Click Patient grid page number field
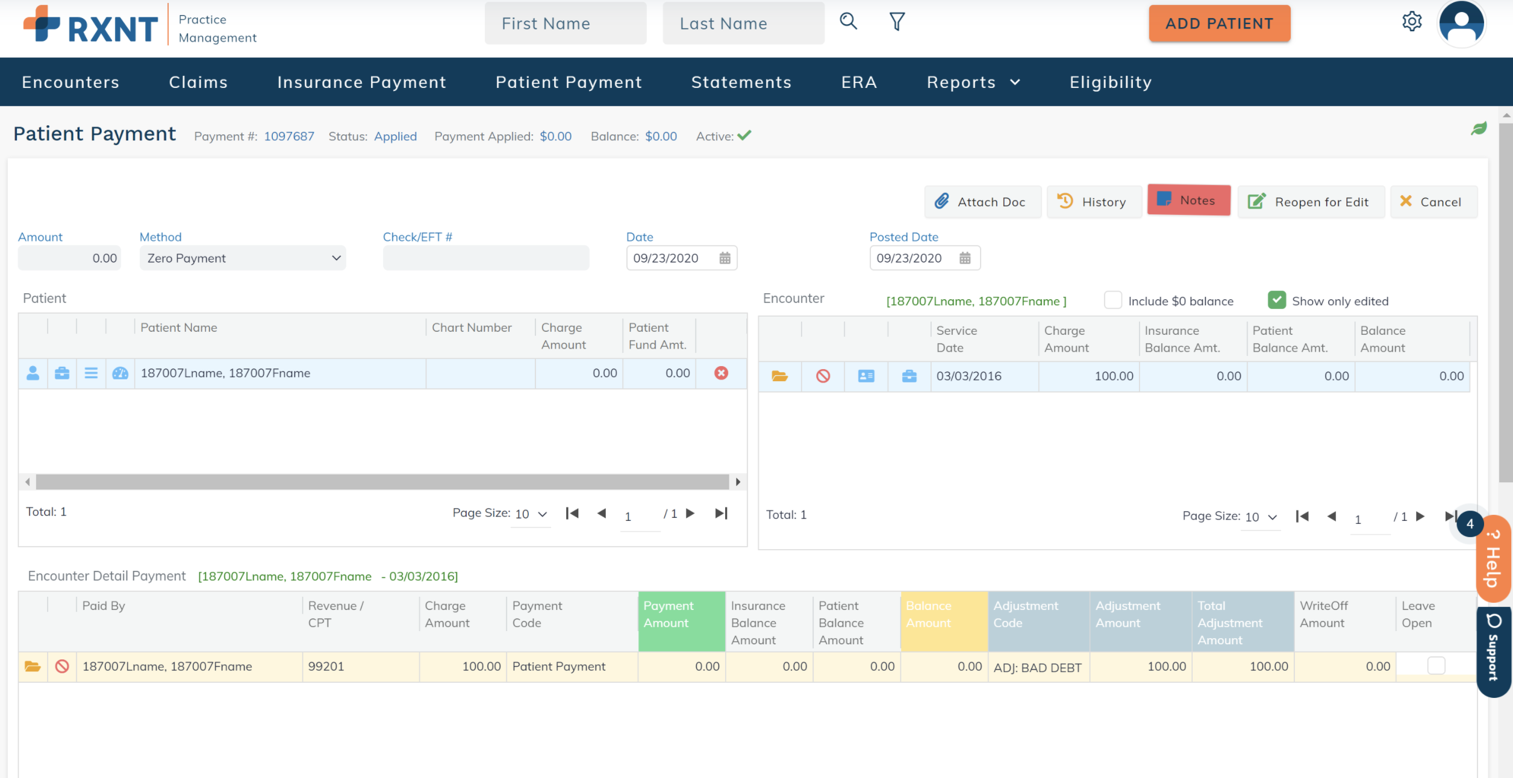The image size is (1513, 778). (640, 517)
